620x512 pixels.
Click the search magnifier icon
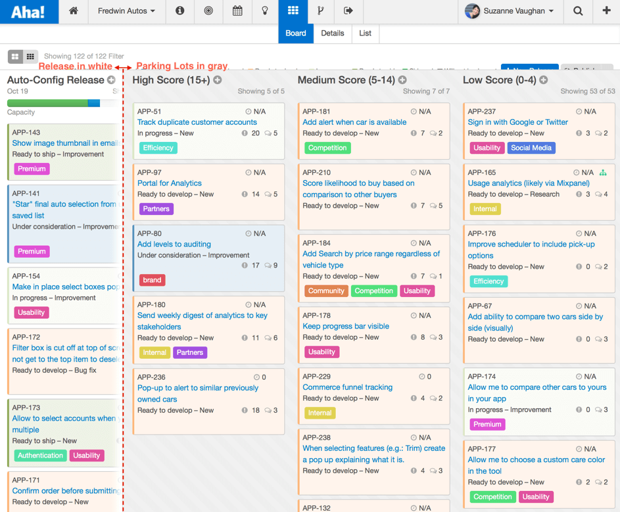[578, 11]
